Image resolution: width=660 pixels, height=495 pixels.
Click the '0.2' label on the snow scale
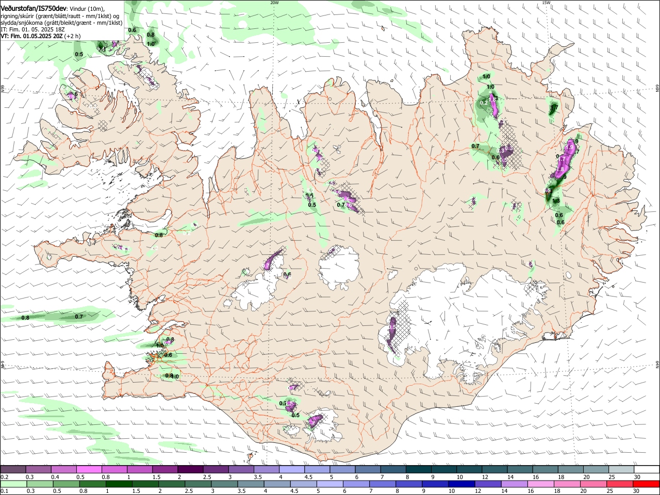(5, 477)
